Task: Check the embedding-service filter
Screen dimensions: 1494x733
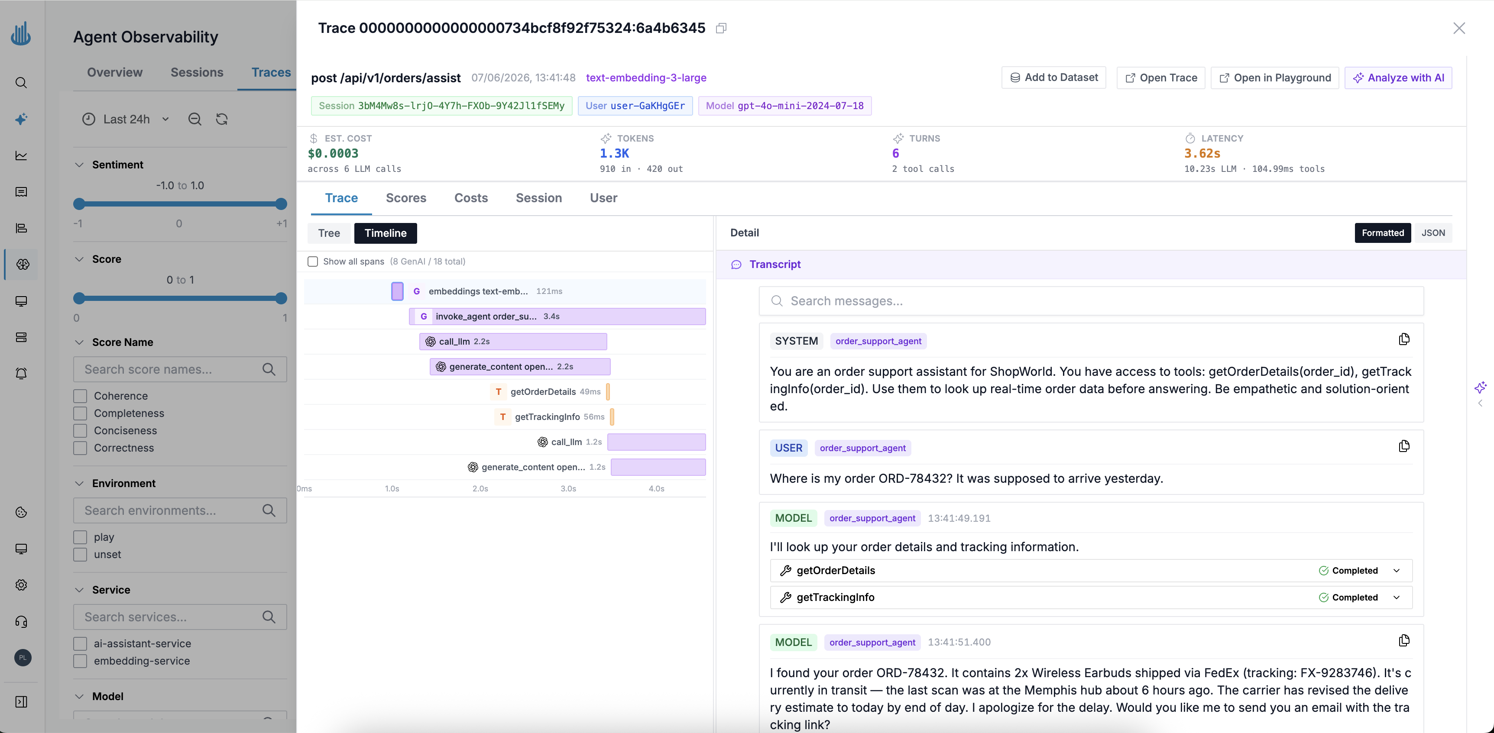Action: (x=80, y=661)
